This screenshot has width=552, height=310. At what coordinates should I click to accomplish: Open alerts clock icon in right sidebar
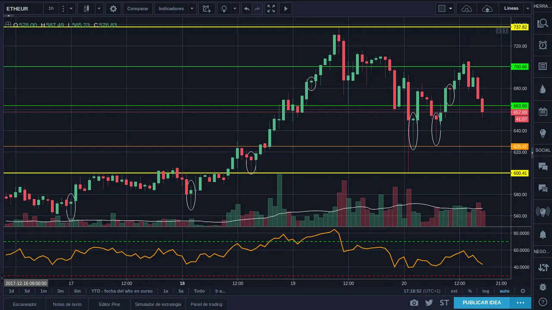(543, 45)
